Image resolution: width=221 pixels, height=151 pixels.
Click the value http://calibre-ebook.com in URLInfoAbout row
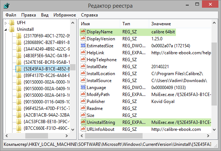pos(176,129)
